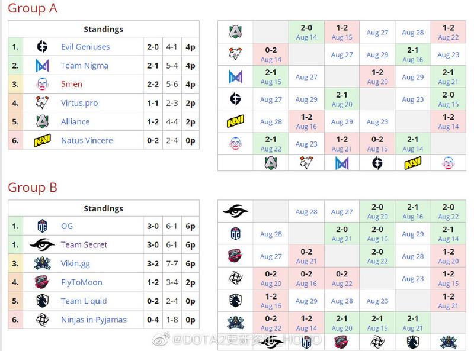Click the Evil Geniuses logo in Group A standings
The image size is (474, 351).
42,47
